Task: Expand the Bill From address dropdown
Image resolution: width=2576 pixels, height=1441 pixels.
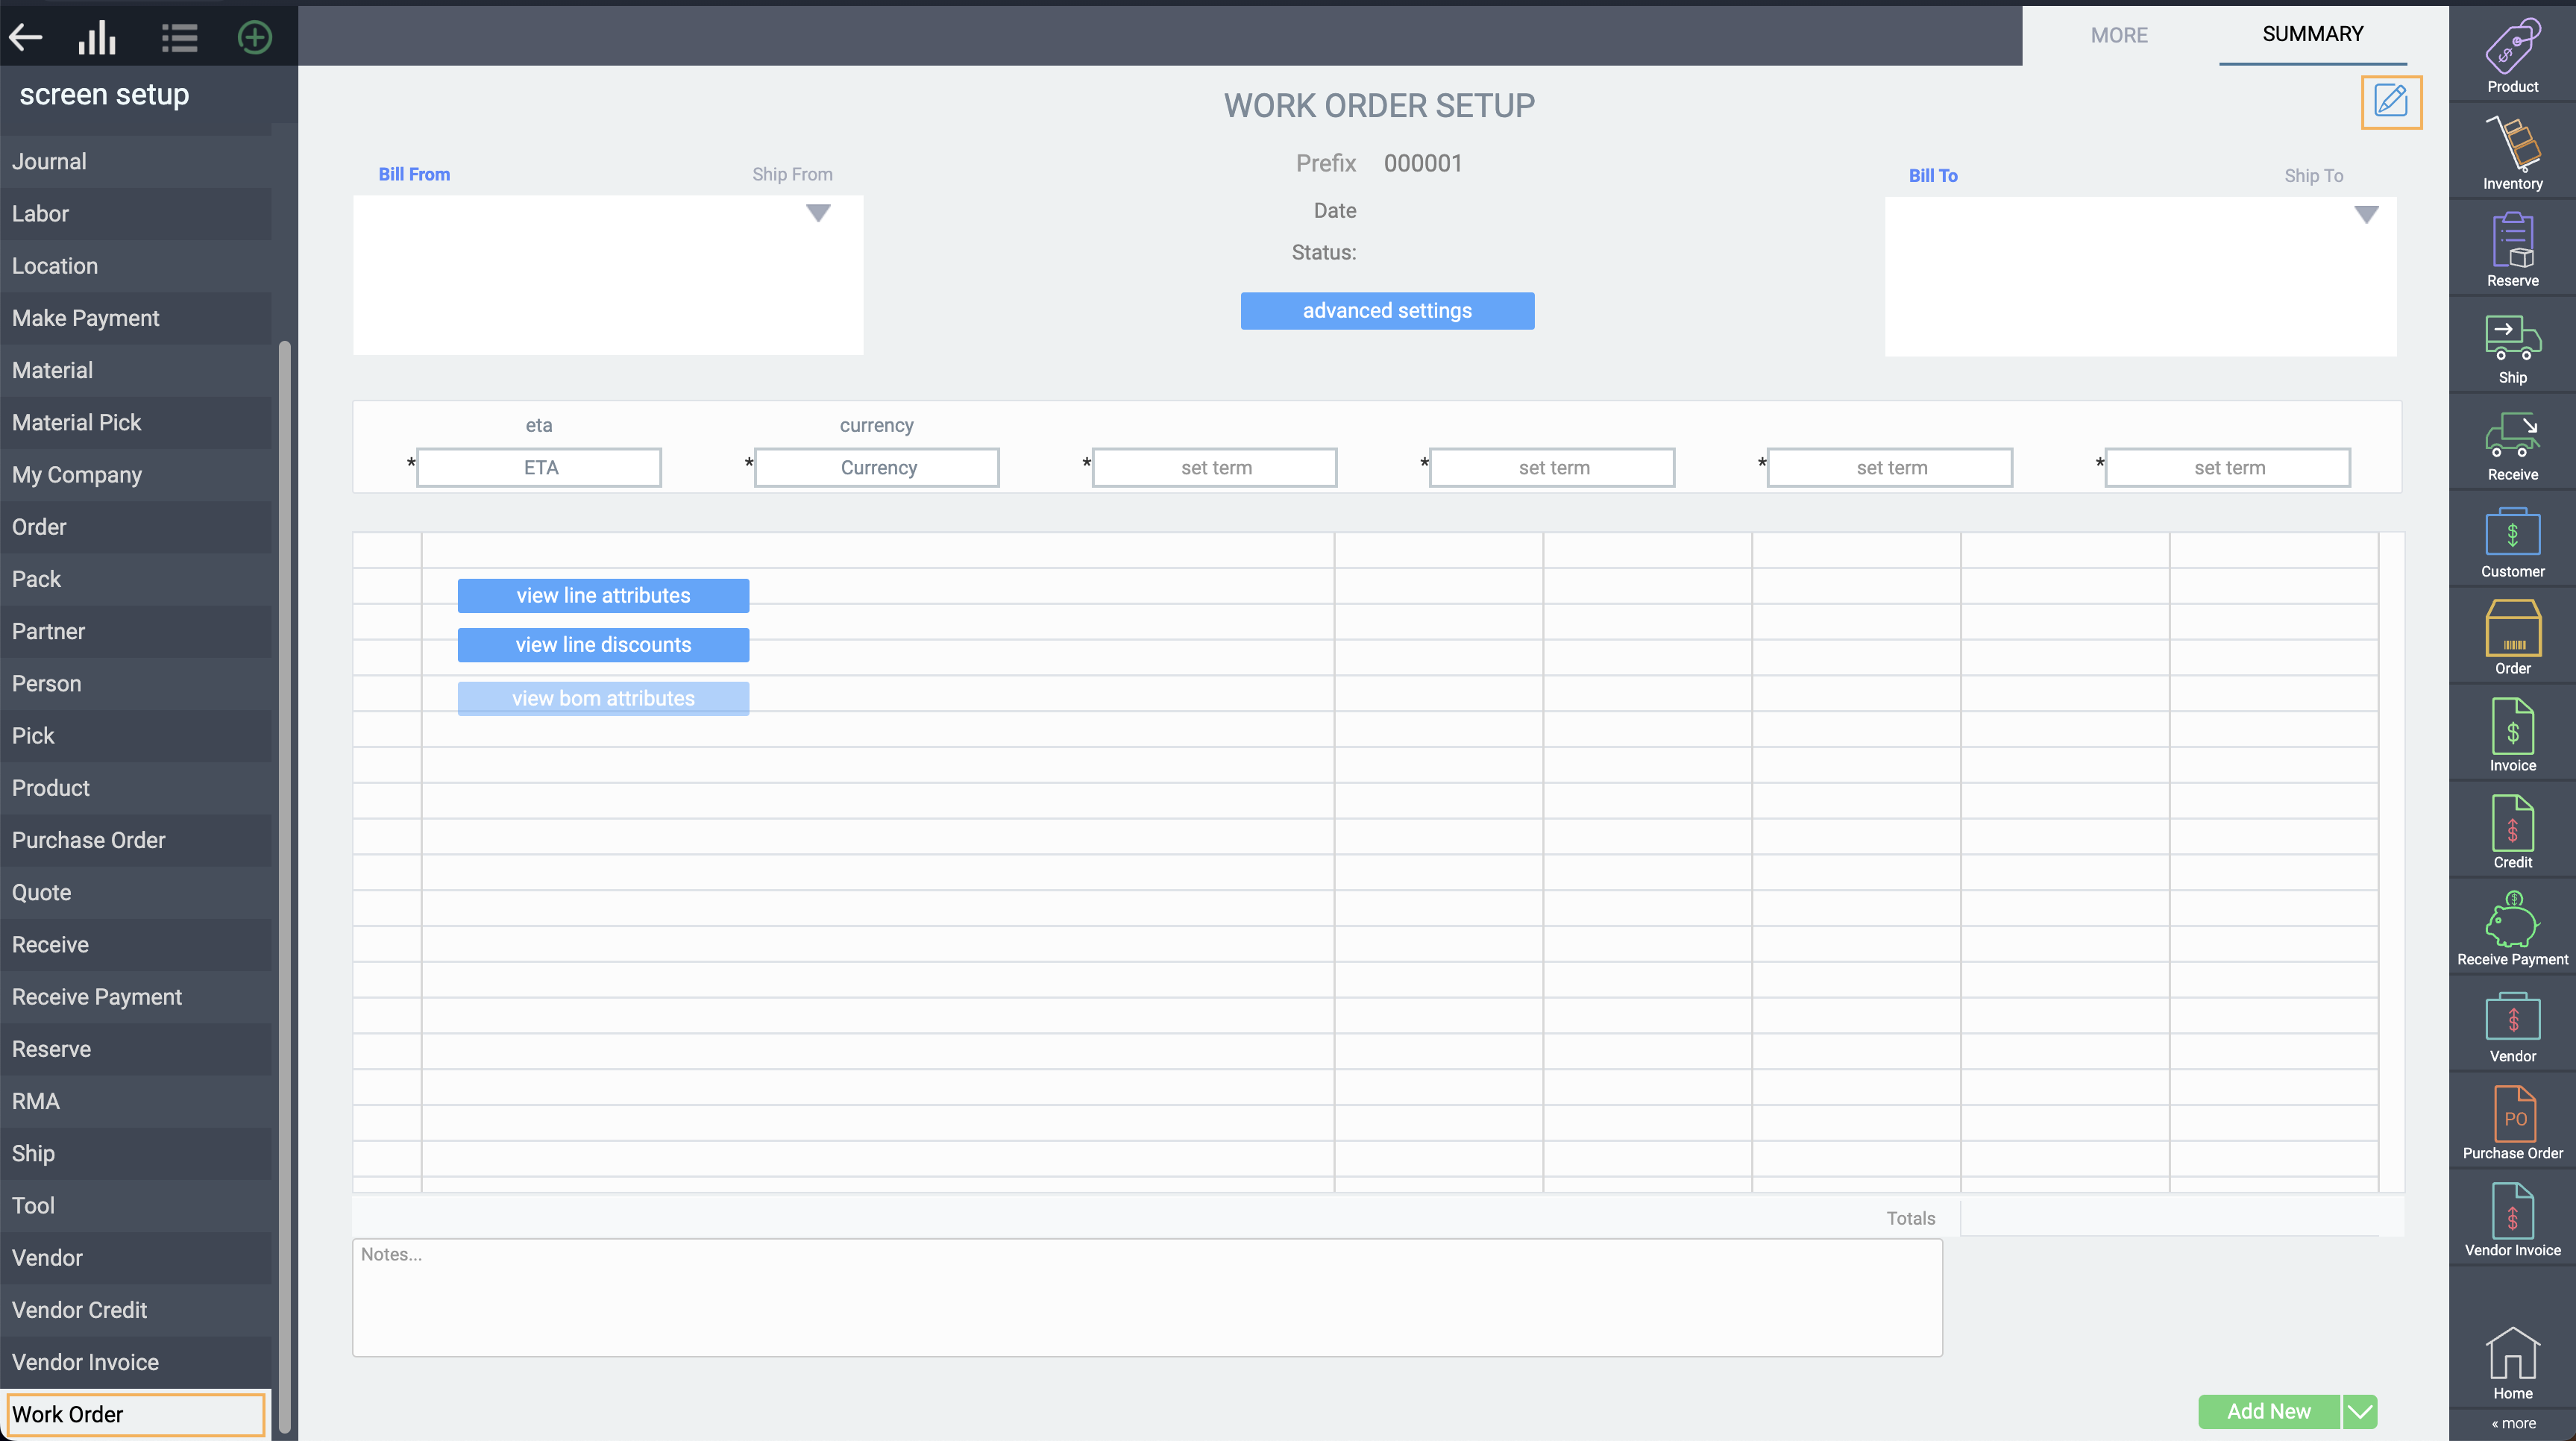Action: point(818,213)
